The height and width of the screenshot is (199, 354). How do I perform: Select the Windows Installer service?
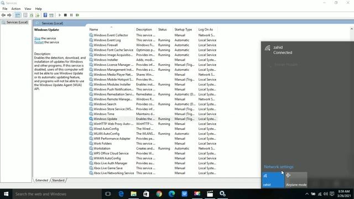click(x=153, y=60)
